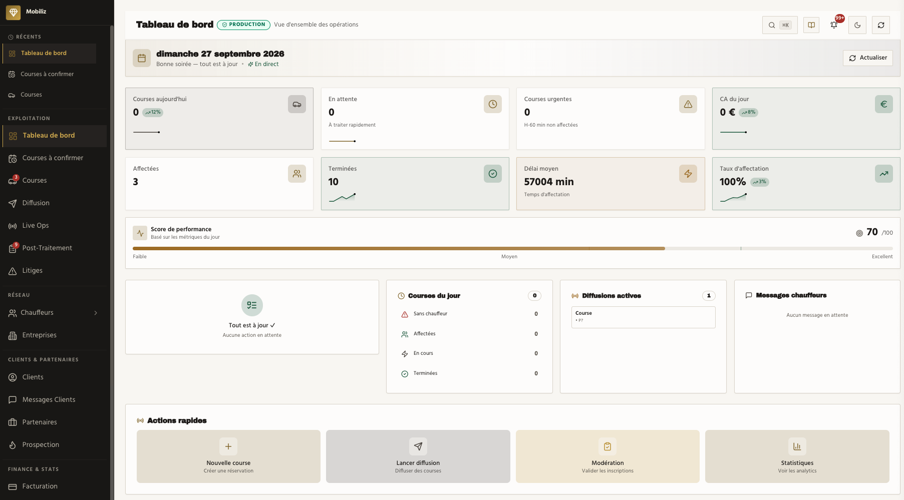Open the Course item in Diffusions actives

tap(643, 317)
